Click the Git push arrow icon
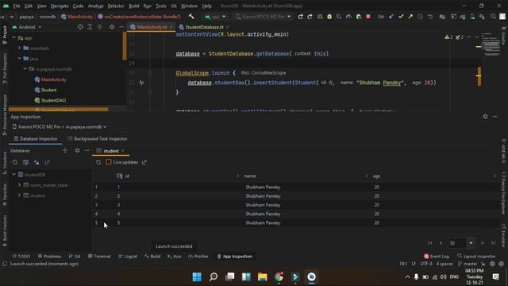 410,17
